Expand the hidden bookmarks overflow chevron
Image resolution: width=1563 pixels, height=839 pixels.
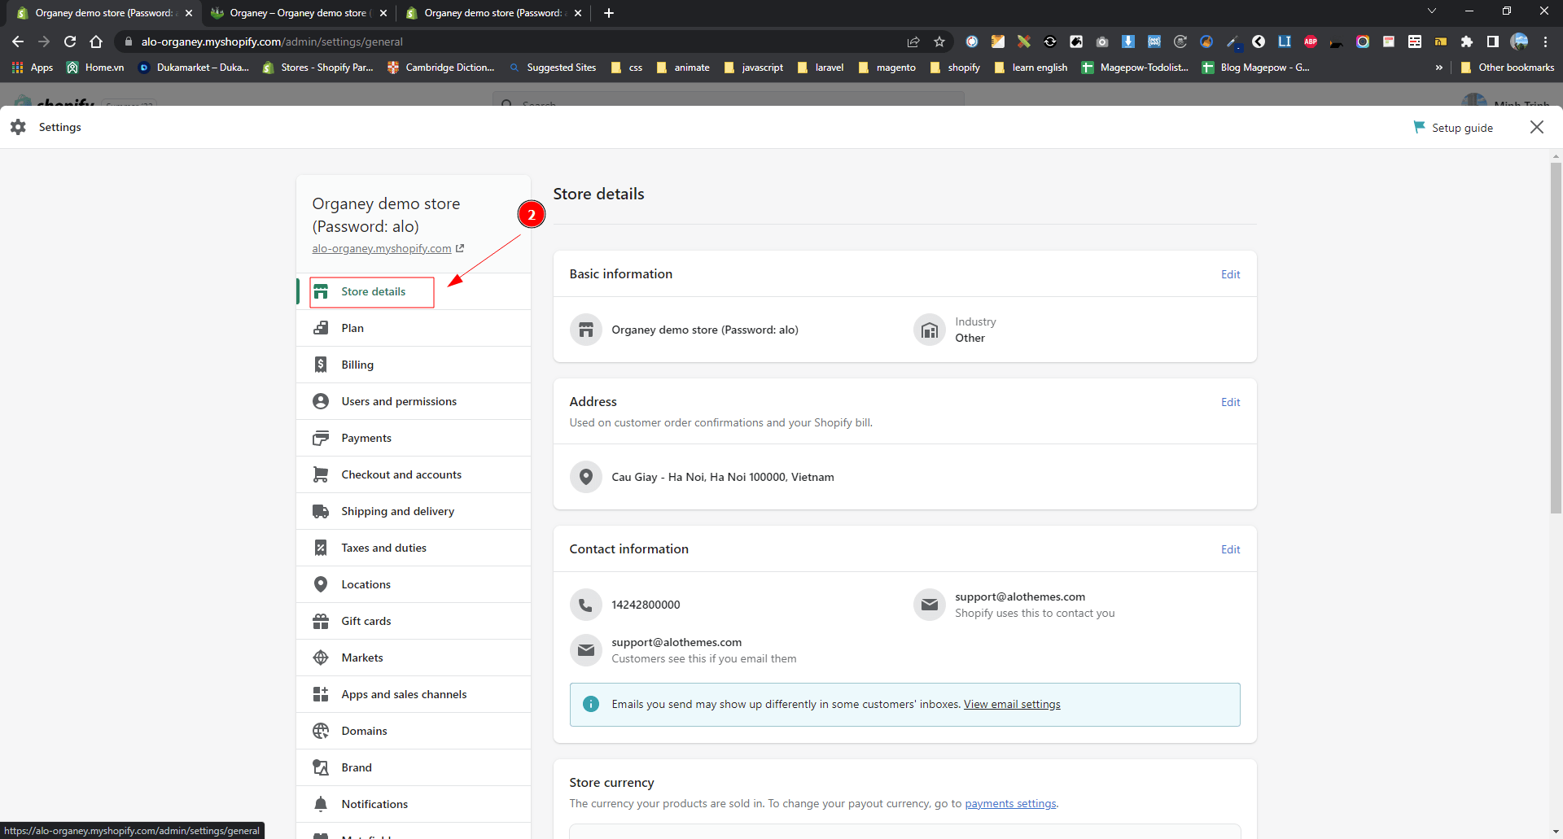point(1439,68)
